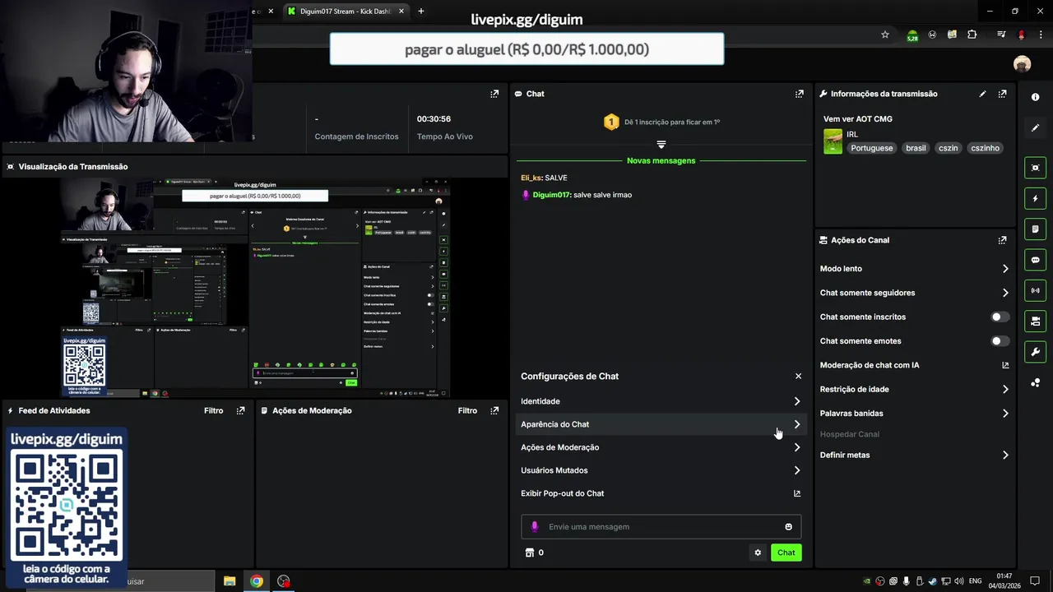Image resolution: width=1053 pixels, height=592 pixels.
Task: Click username Diguim017 in chat
Action: point(551,195)
